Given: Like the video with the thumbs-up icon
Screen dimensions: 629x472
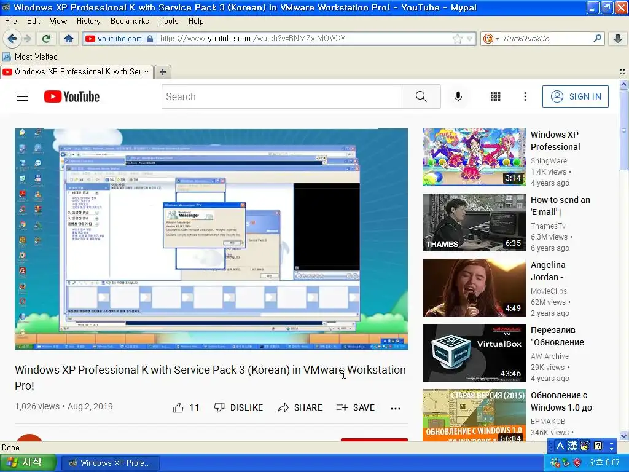Looking at the screenshot, I should (x=178, y=408).
